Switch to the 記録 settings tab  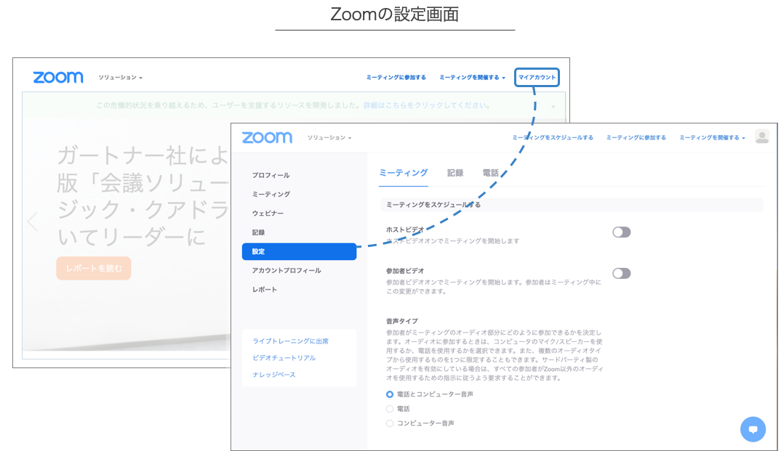click(x=455, y=173)
